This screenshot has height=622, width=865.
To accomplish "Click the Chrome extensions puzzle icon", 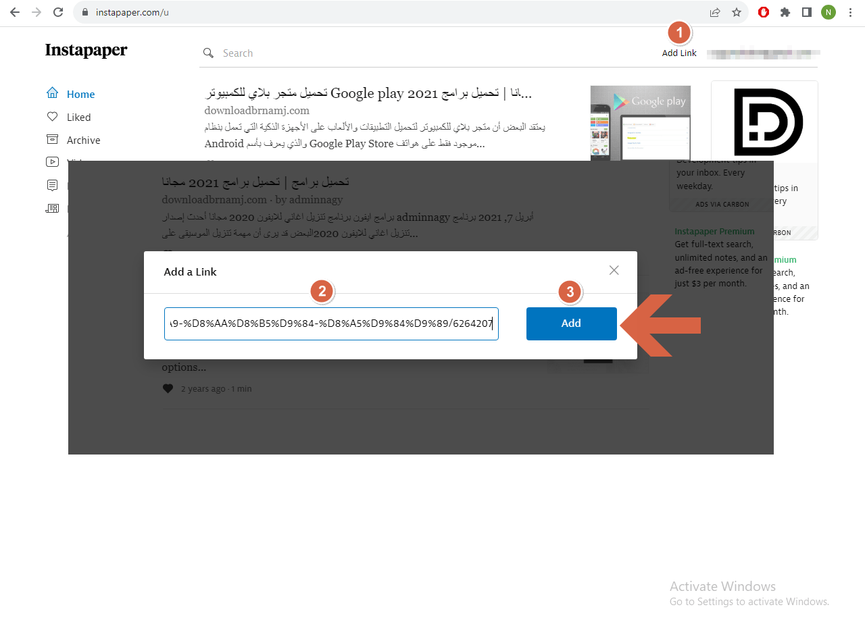I will click(x=786, y=11).
